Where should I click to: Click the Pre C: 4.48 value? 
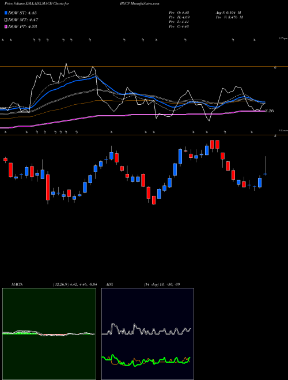pyautogui.click(x=179, y=26)
